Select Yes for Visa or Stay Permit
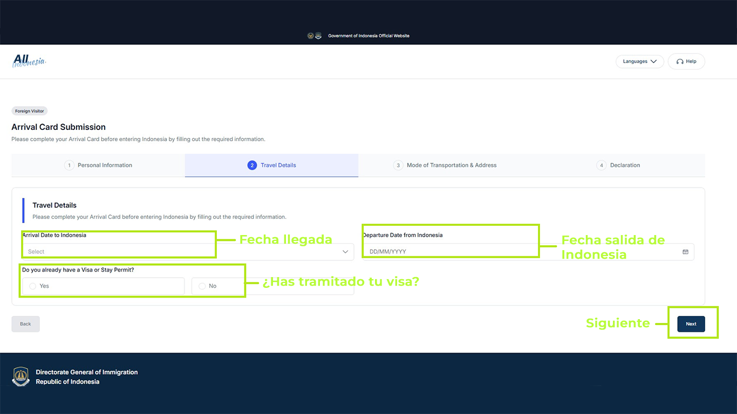This screenshot has height=414, width=737. point(103,286)
